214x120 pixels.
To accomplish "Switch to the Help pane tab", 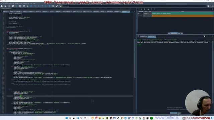I will [x=169, y=33].
